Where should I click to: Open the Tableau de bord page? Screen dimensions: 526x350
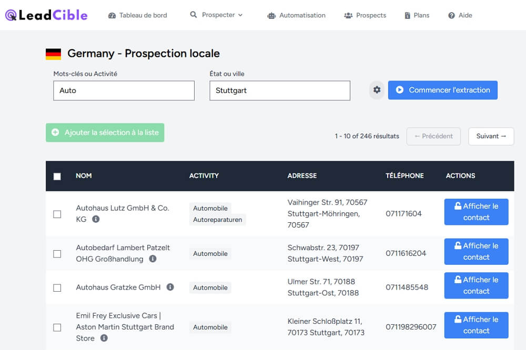[x=137, y=15]
